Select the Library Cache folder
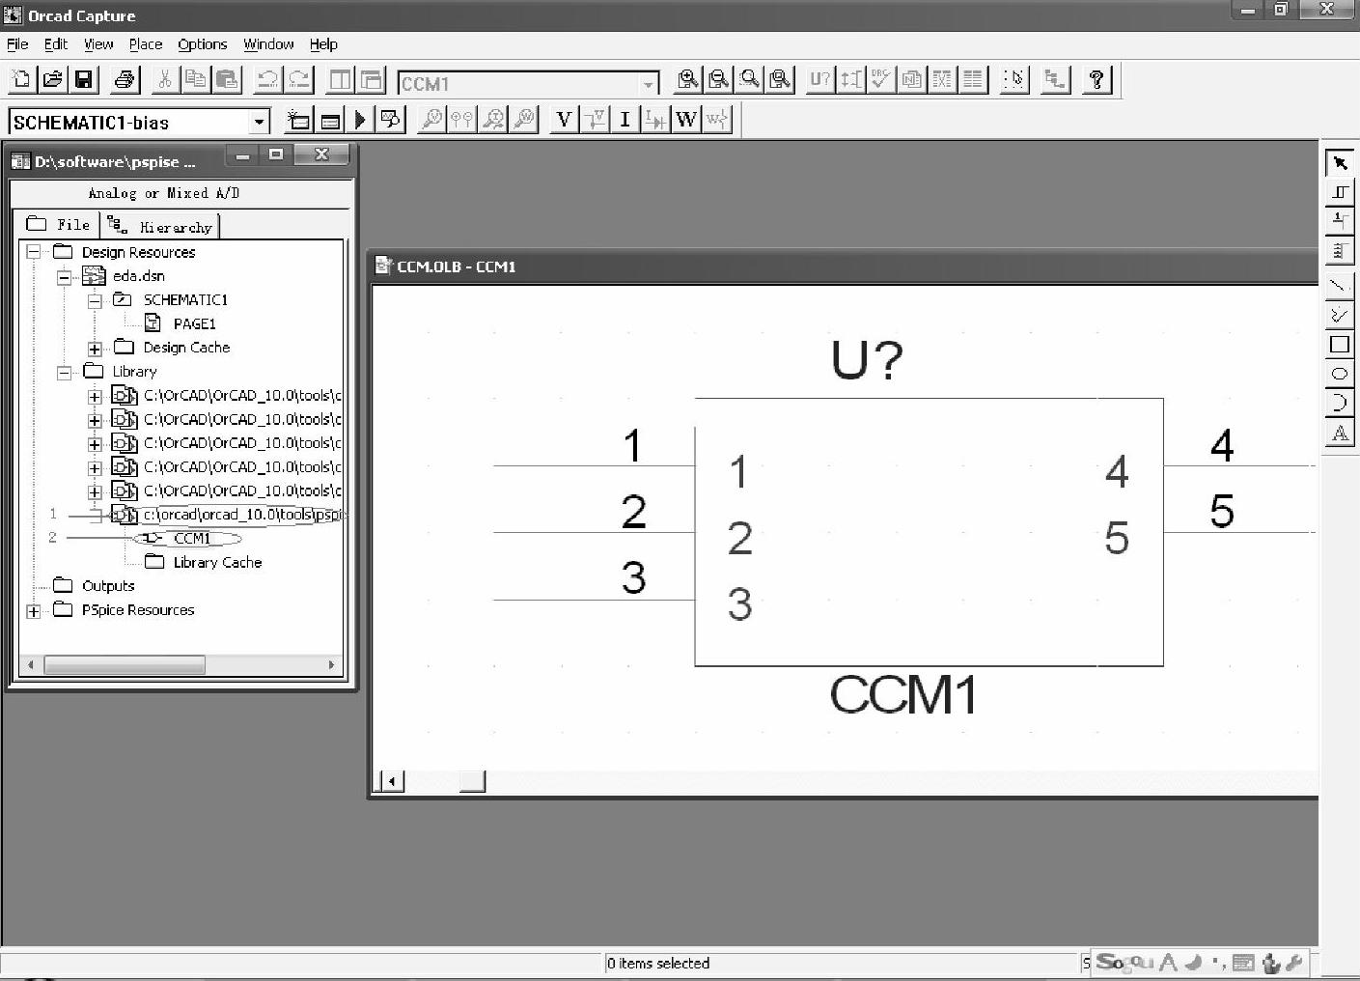Screen dimensions: 1360x981 tap(217, 563)
